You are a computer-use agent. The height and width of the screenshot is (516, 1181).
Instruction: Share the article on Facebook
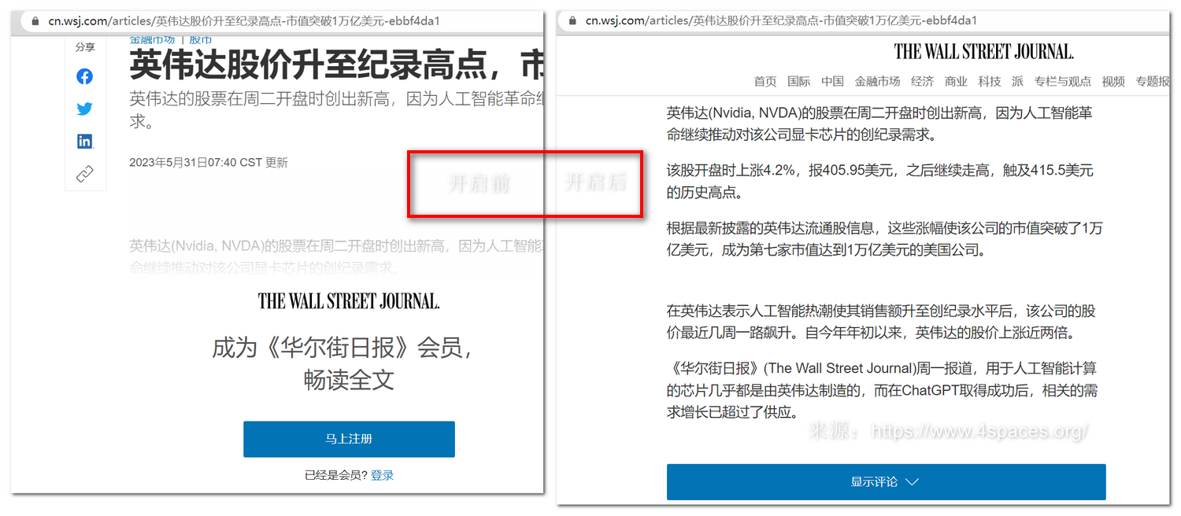(84, 76)
